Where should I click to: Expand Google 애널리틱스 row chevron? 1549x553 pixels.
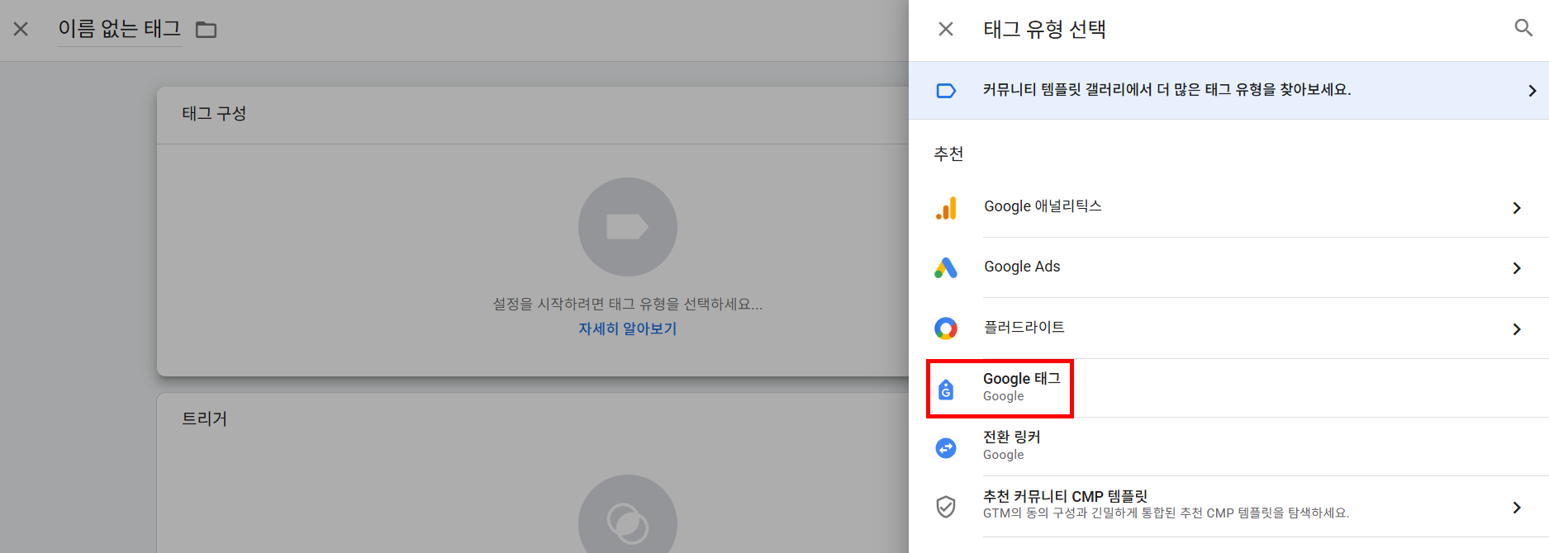point(1517,208)
